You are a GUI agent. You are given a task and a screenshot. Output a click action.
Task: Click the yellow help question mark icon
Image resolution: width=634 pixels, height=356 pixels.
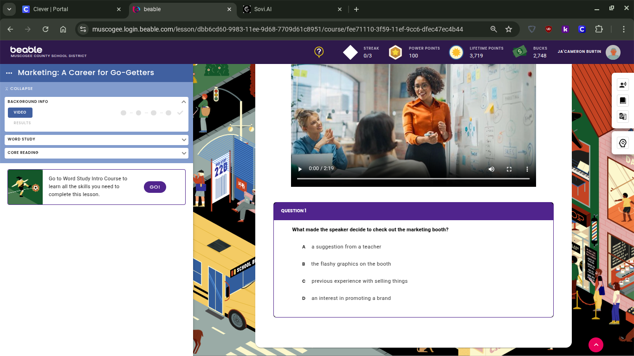pyautogui.click(x=319, y=52)
